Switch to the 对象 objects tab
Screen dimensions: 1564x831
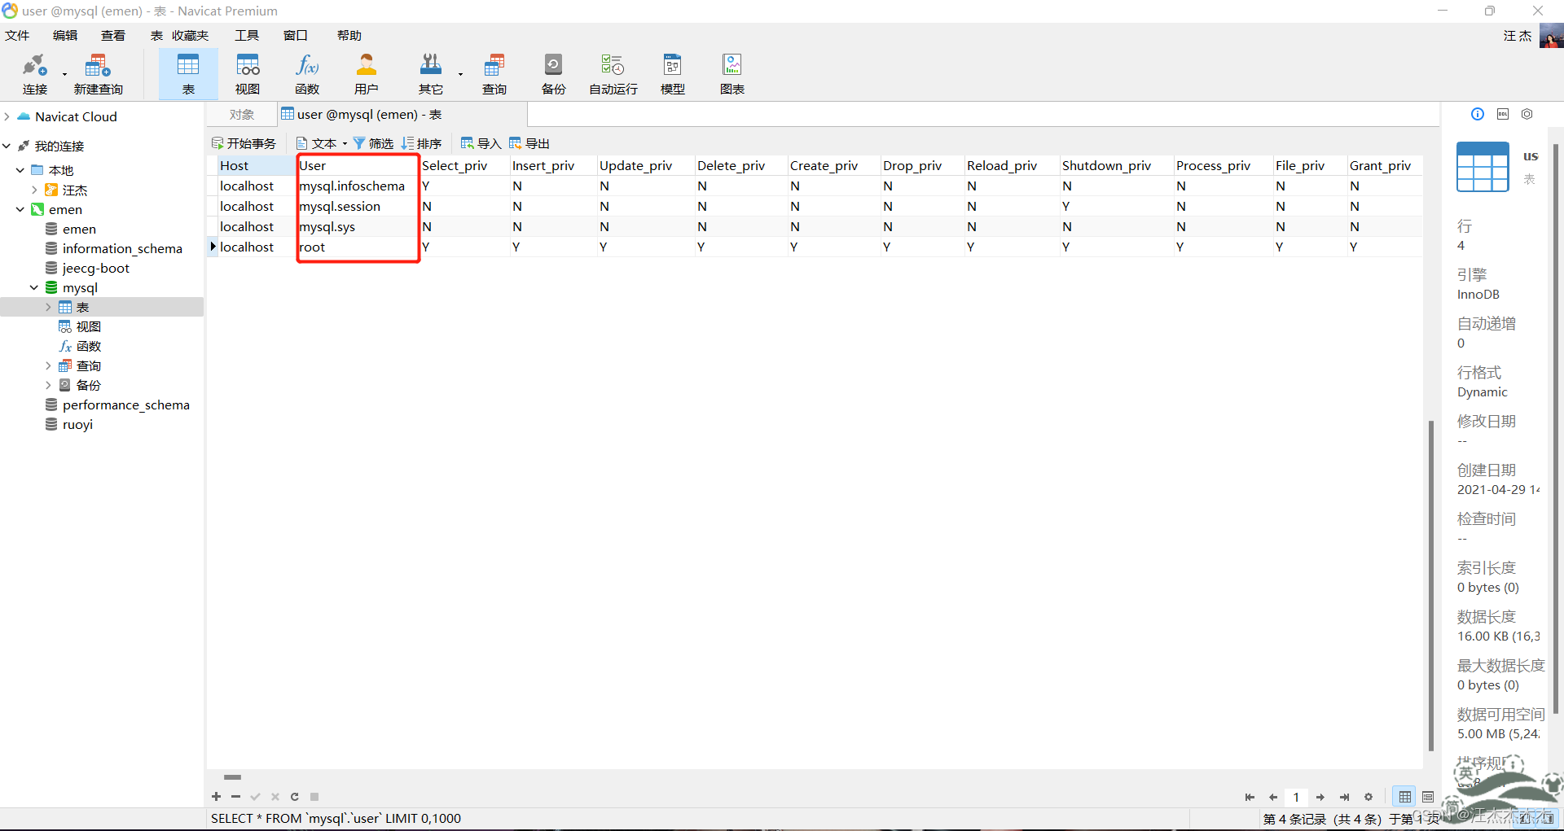pyautogui.click(x=242, y=115)
